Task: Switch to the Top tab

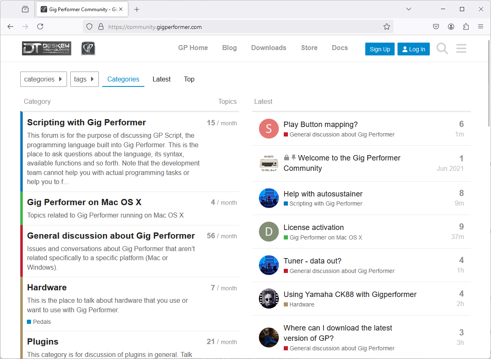Action: pos(189,79)
